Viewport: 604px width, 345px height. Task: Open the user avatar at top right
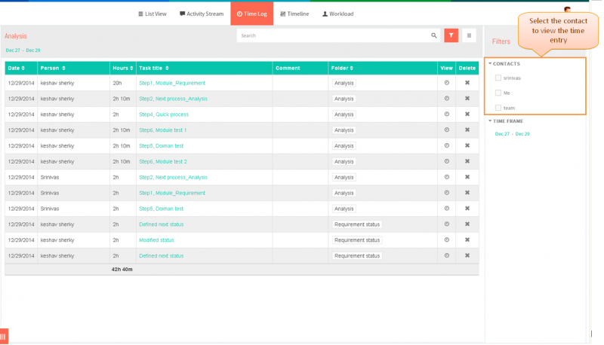pos(568,9)
